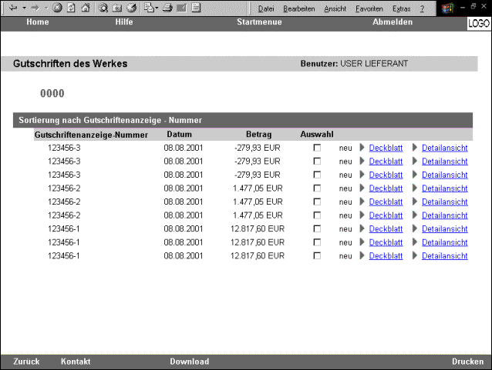The width and height of the screenshot is (492, 370).
Task: Click the browser Forward arrow icon
Action: [x=35, y=8]
